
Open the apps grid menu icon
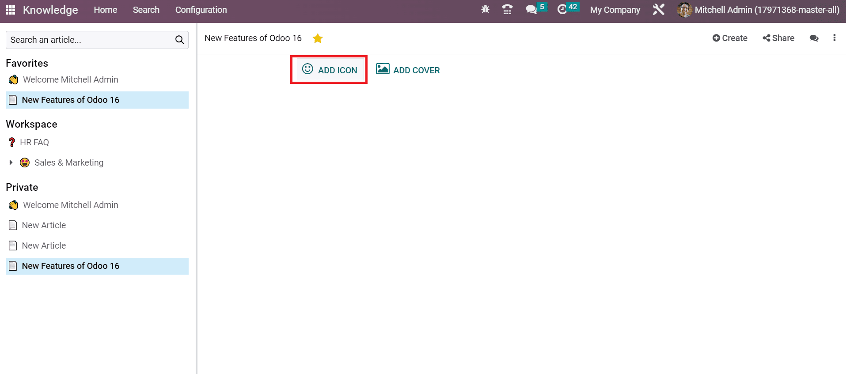(11, 10)
